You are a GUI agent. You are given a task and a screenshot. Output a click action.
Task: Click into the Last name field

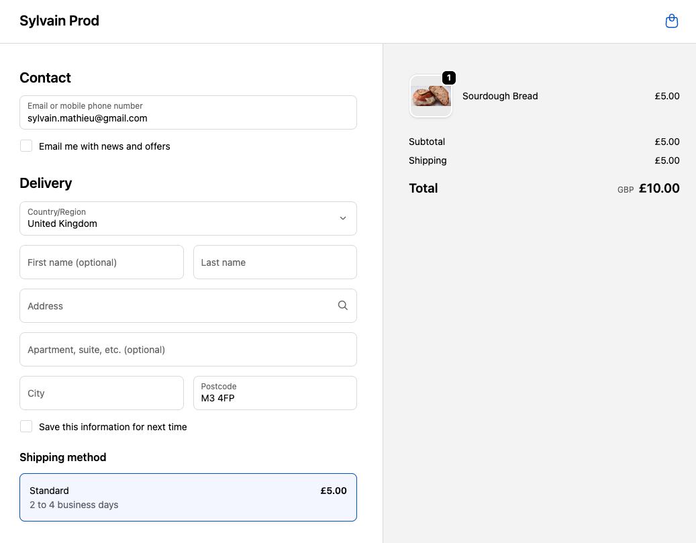click(275, 262)
